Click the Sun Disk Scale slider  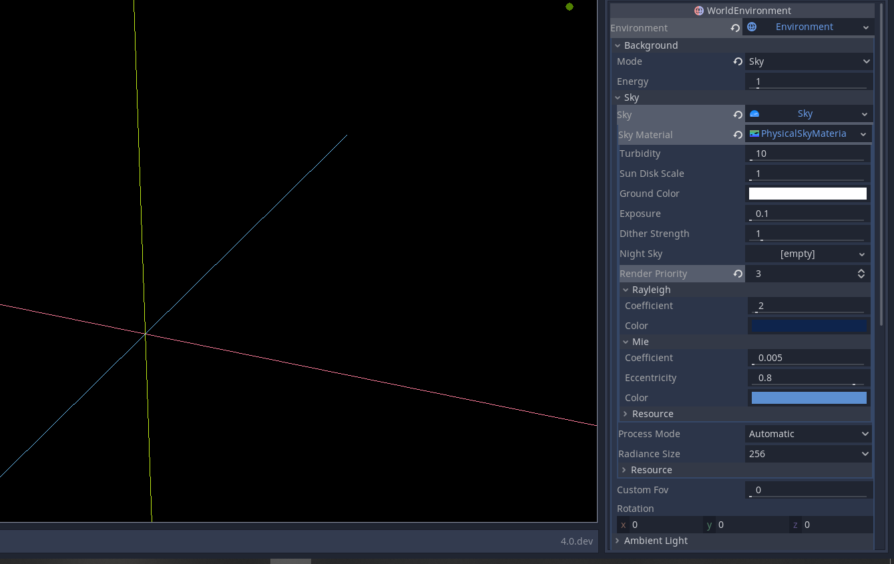pyautogui.click(x=807, y=174)
